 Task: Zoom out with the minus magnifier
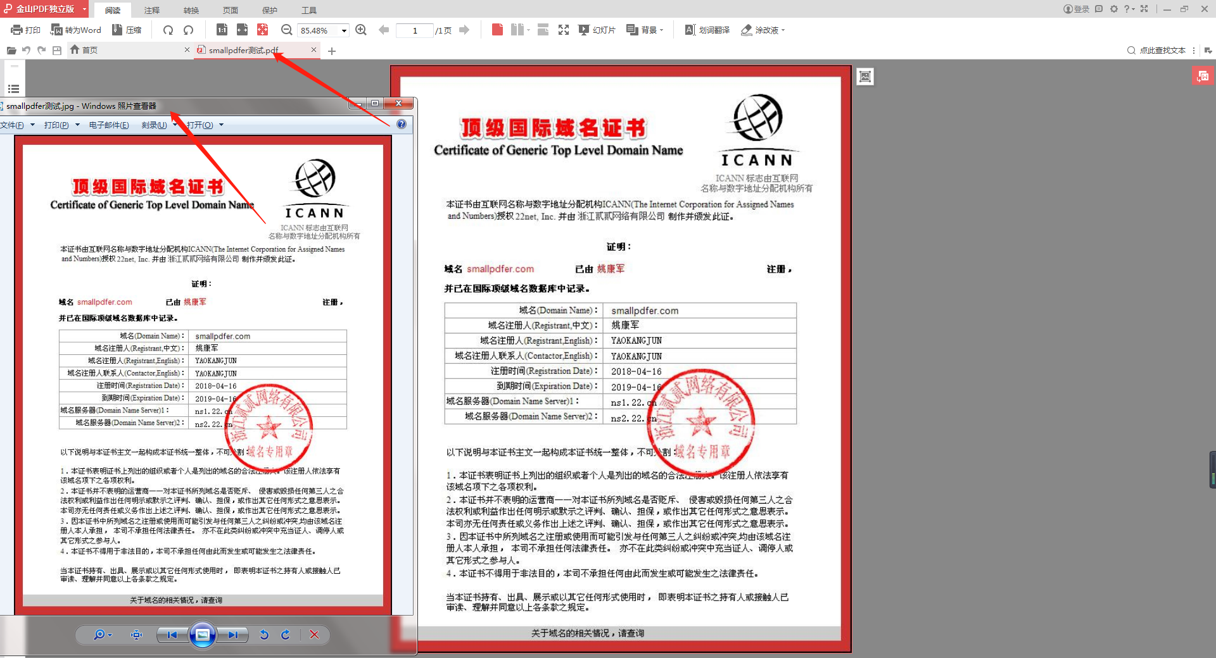tap(286, 30)
